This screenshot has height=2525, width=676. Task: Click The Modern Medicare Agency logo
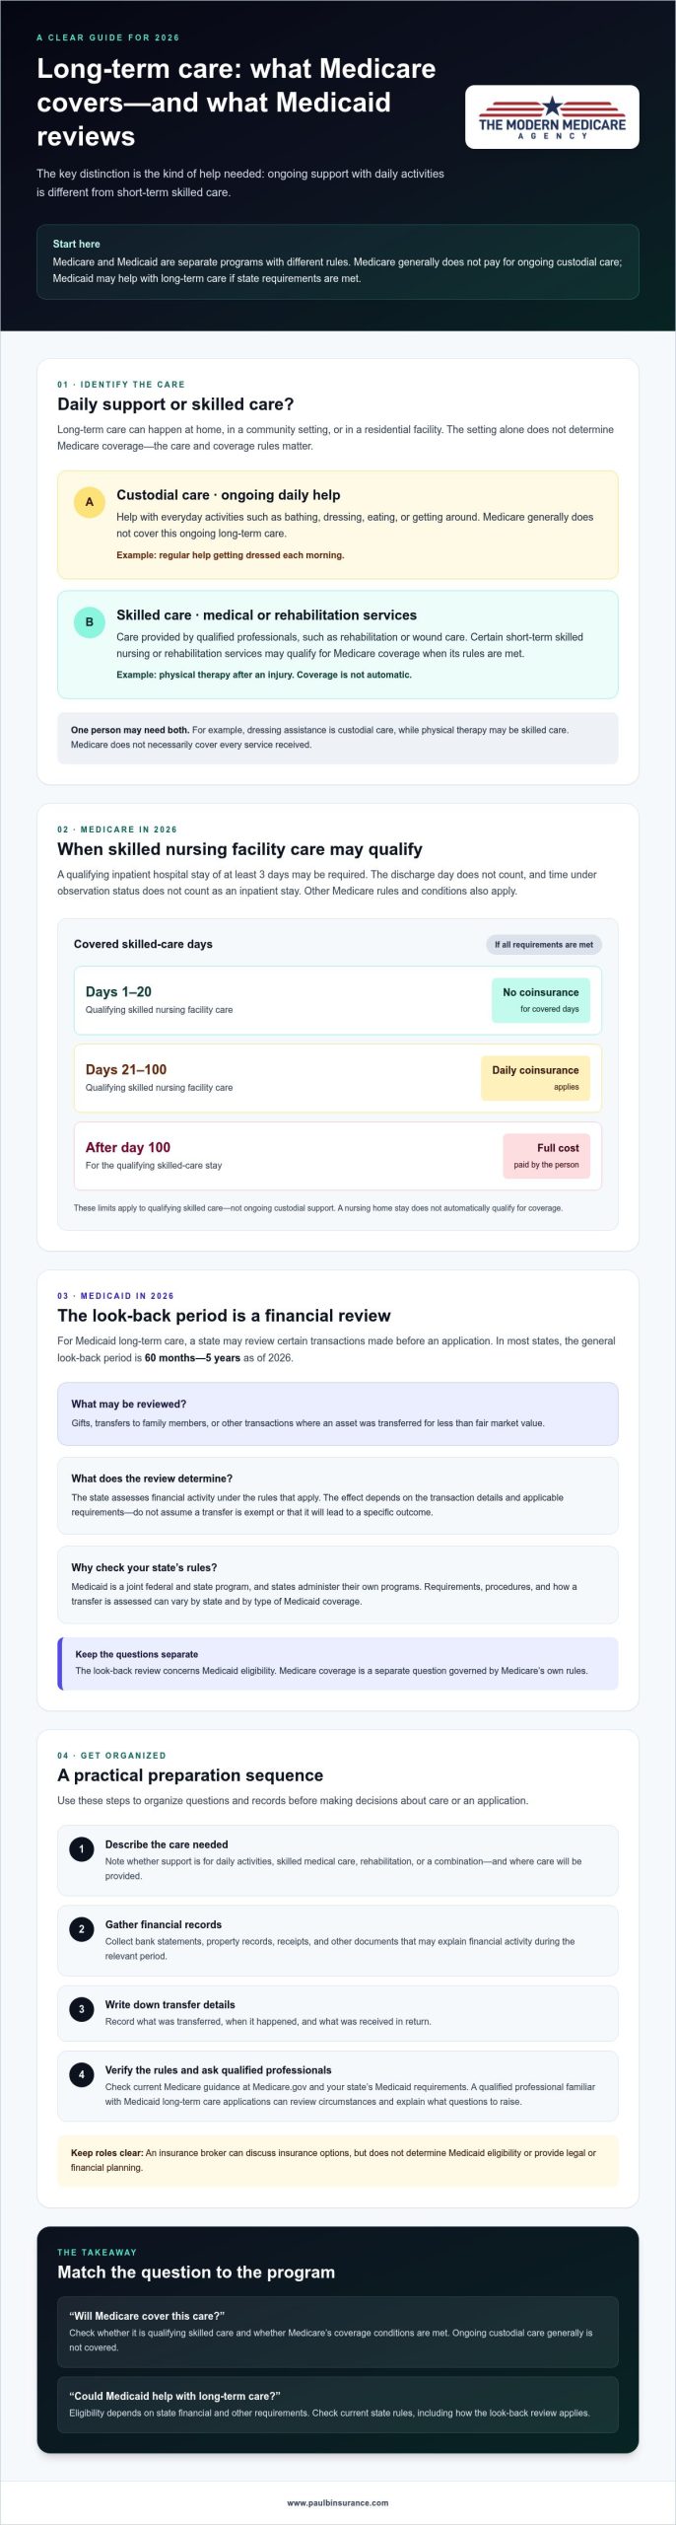pyautogui.click(x=552, y=117)
